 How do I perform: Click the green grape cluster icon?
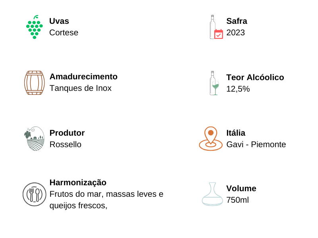(x=34, y=27)
